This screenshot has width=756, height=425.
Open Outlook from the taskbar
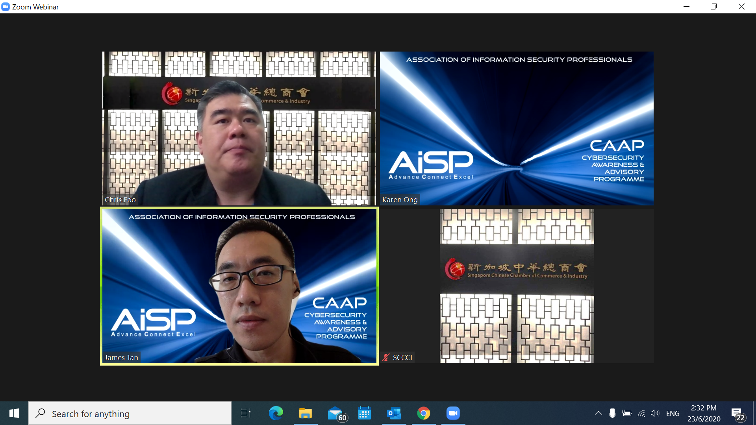tap(394, 413)
